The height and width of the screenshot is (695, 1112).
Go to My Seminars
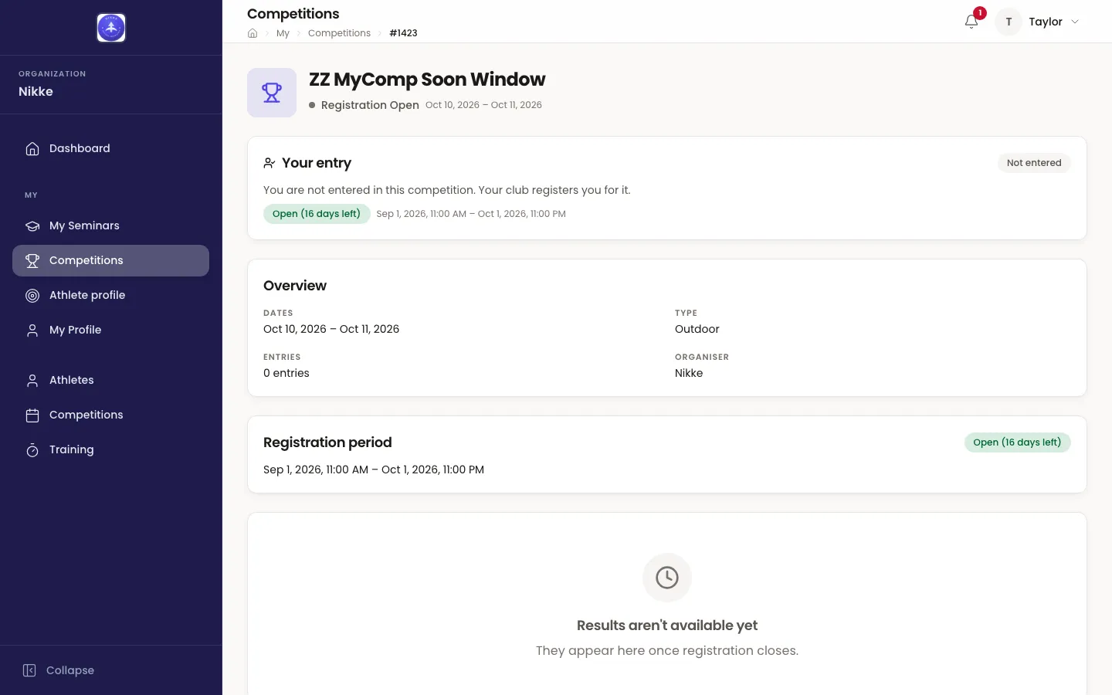[x=110, y=225]
